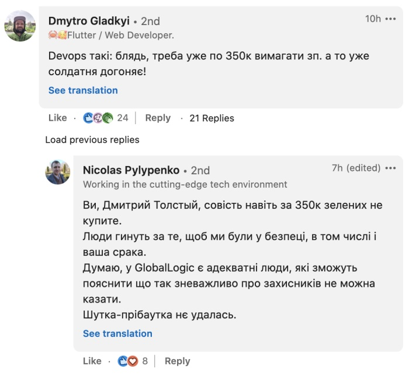Click the '7h (edited)' timestamp

point(356,168)
